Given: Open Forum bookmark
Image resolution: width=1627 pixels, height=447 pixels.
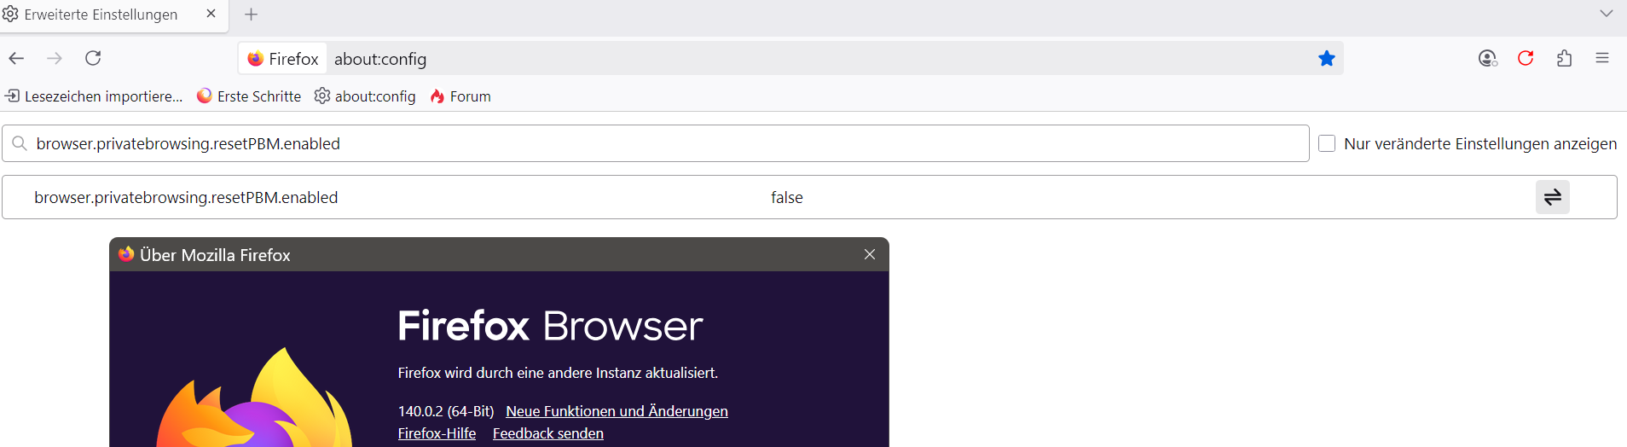Looking at the screenshot, I should pos(460,96).
